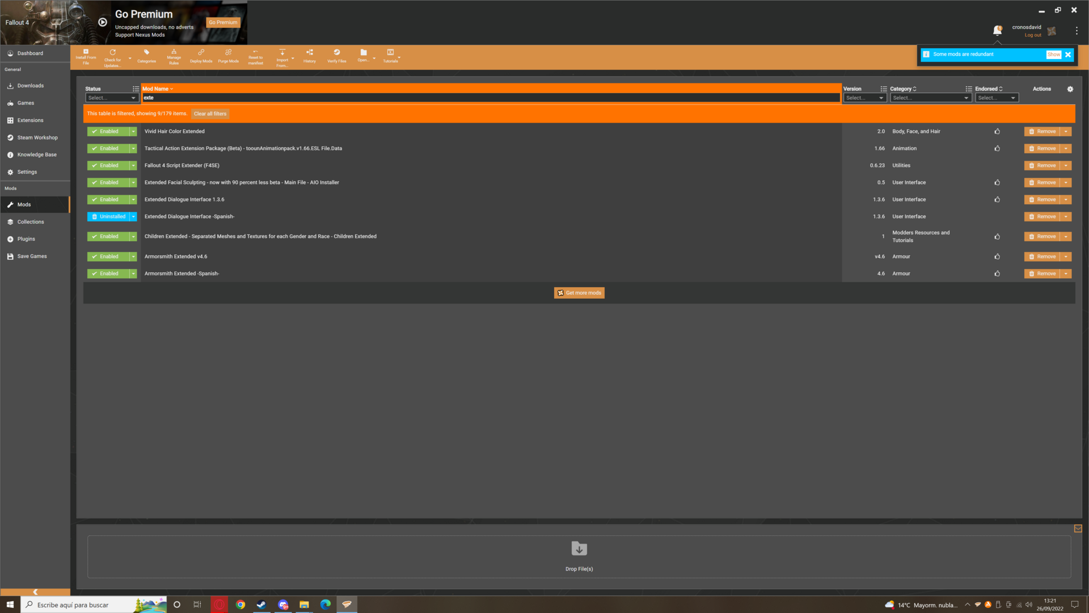Image resolution: width=1089 pixels, height=613 pixels.
Task: Open Chrome icon in taskbar
Action: pos(240,604)
